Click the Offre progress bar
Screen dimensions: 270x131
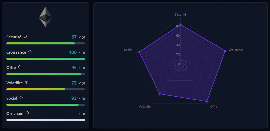pos(46,74)
